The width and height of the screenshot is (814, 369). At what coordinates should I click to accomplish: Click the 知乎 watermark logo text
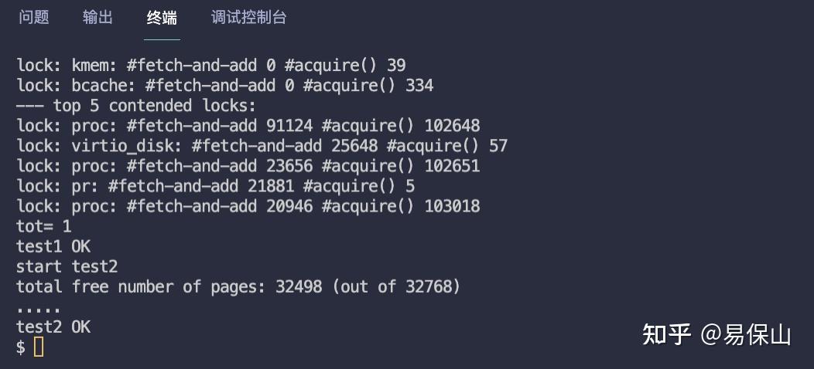(666, 335)
